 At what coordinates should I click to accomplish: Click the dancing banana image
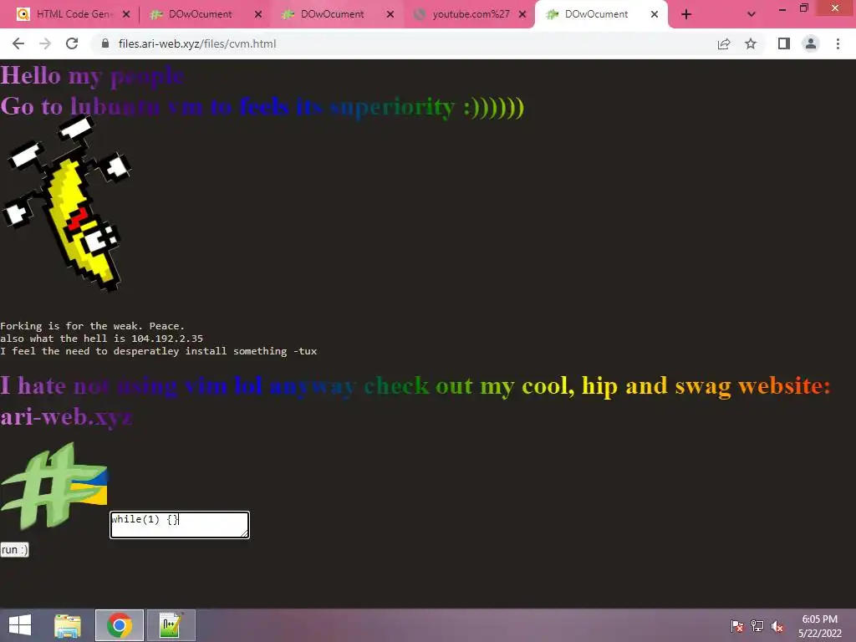click(67, 203)
